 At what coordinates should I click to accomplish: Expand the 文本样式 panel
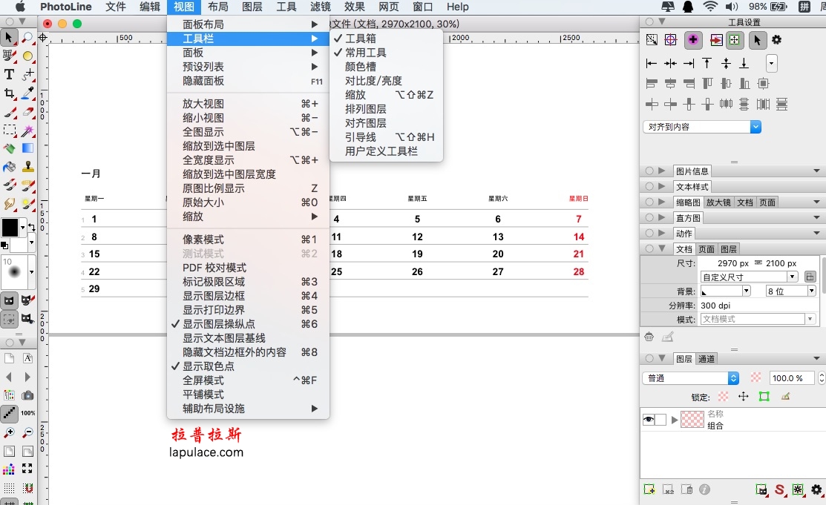662,186
